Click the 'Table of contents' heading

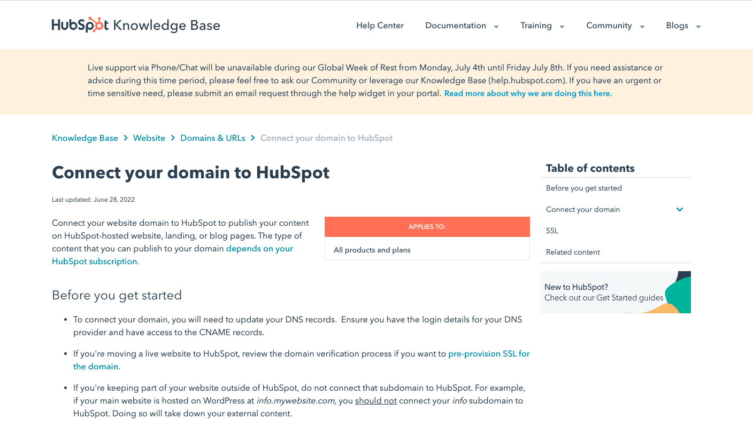tap(590, 168)
